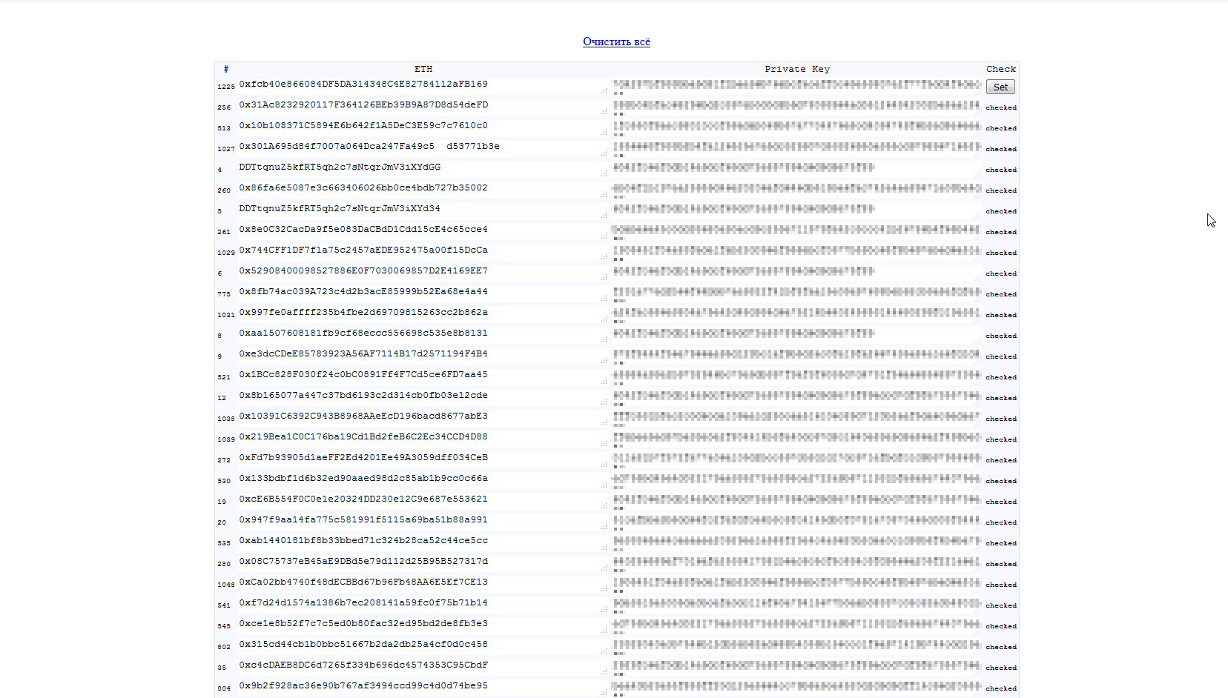Select row number 256
Image resolution: width=1228 pixels, height=698 pixels.
click(224, 107)
